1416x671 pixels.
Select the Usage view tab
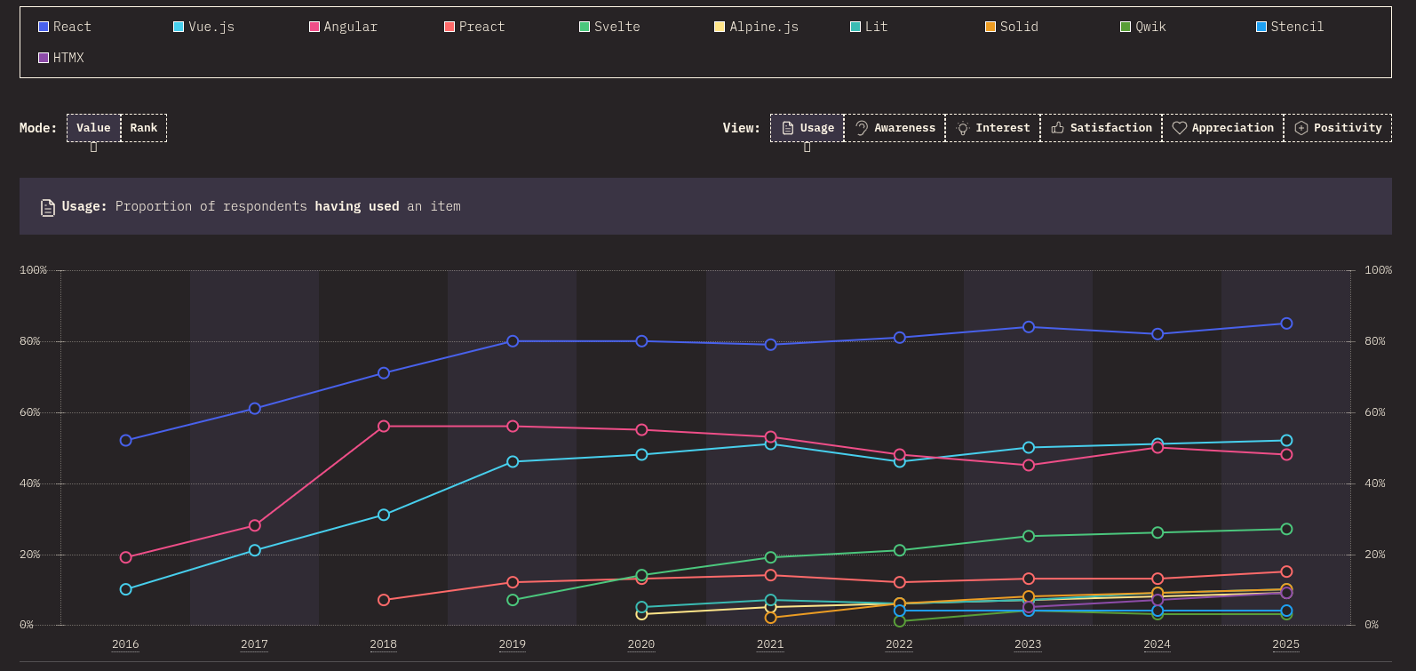[807, 128]
